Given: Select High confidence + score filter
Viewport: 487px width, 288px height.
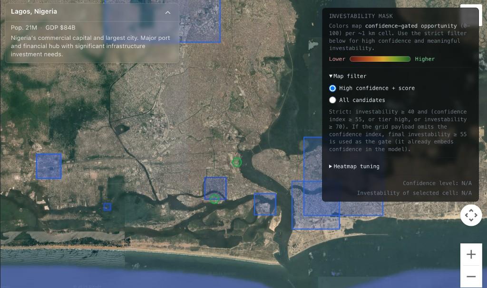Looking at the screenshot, I should [332, 88].
